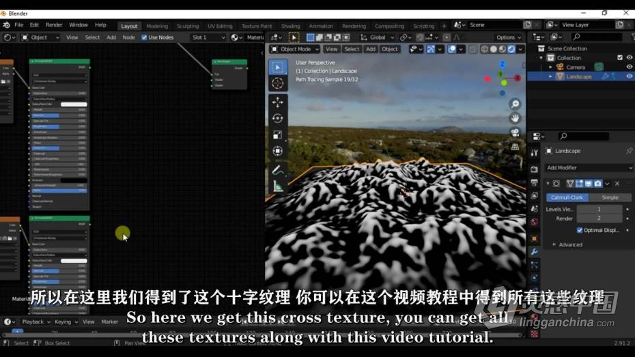Toggle camera view gizmo icon

point(515,132)
